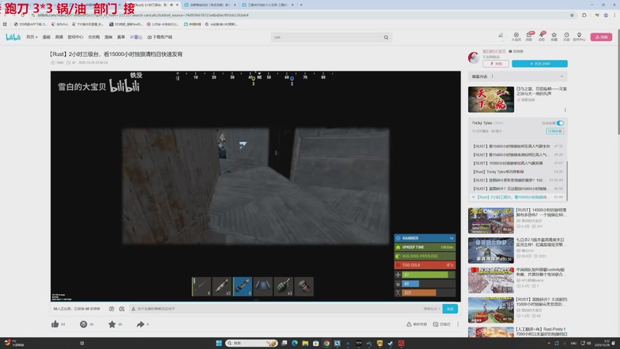Click the 下载客户端 link

point(160,37)
